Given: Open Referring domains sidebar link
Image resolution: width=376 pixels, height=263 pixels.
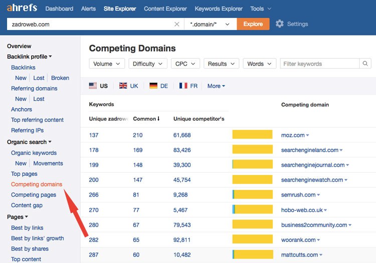Looking at the screenshot, I should coord(34,88).
